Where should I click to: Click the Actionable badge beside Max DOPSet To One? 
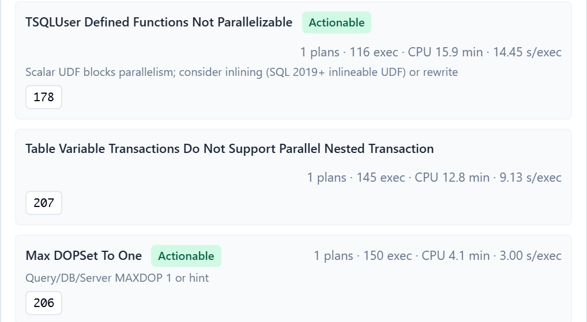[186, 256]
